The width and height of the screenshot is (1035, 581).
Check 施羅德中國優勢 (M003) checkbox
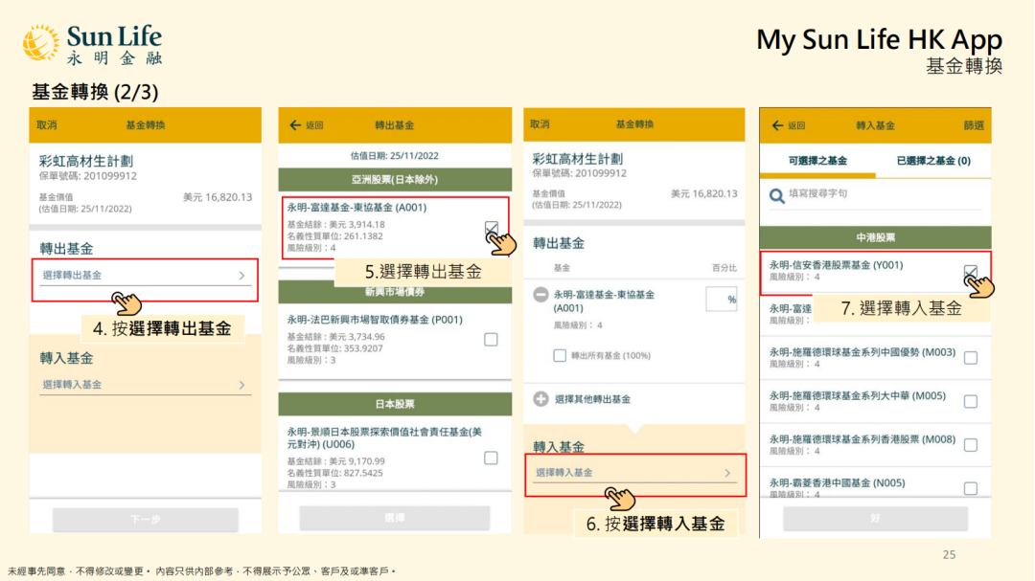970,358
